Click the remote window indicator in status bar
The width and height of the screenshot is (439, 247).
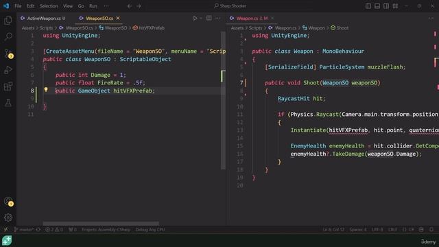point(5,229)
